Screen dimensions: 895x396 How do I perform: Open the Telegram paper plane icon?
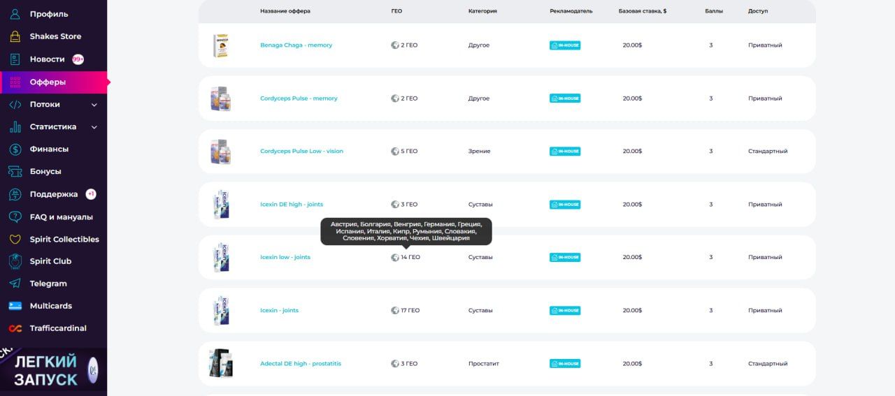15,284
